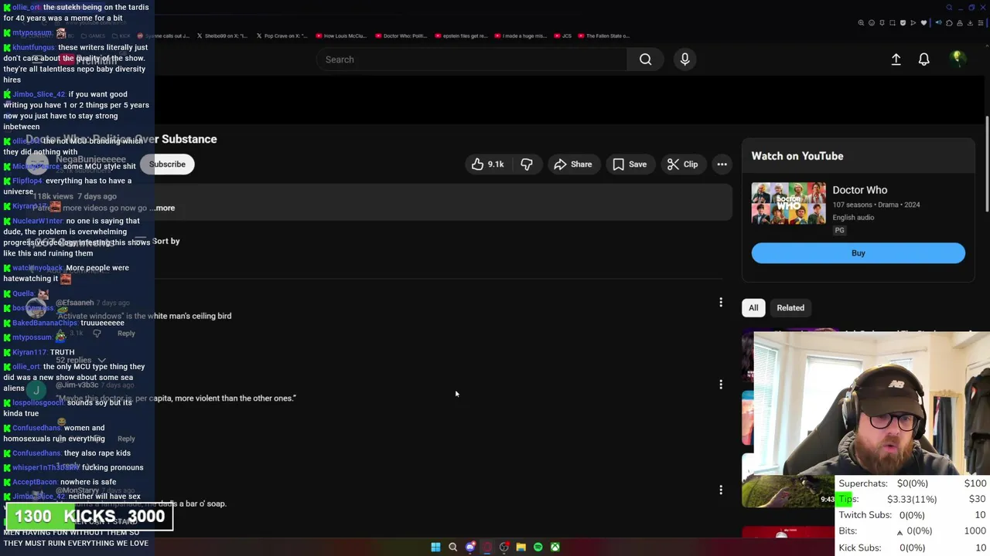Open the 9:43 related video thumbnail

[789, 490]
